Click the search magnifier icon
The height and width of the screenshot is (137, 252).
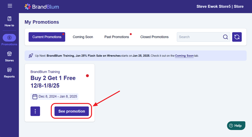click(x=225, y=37)
